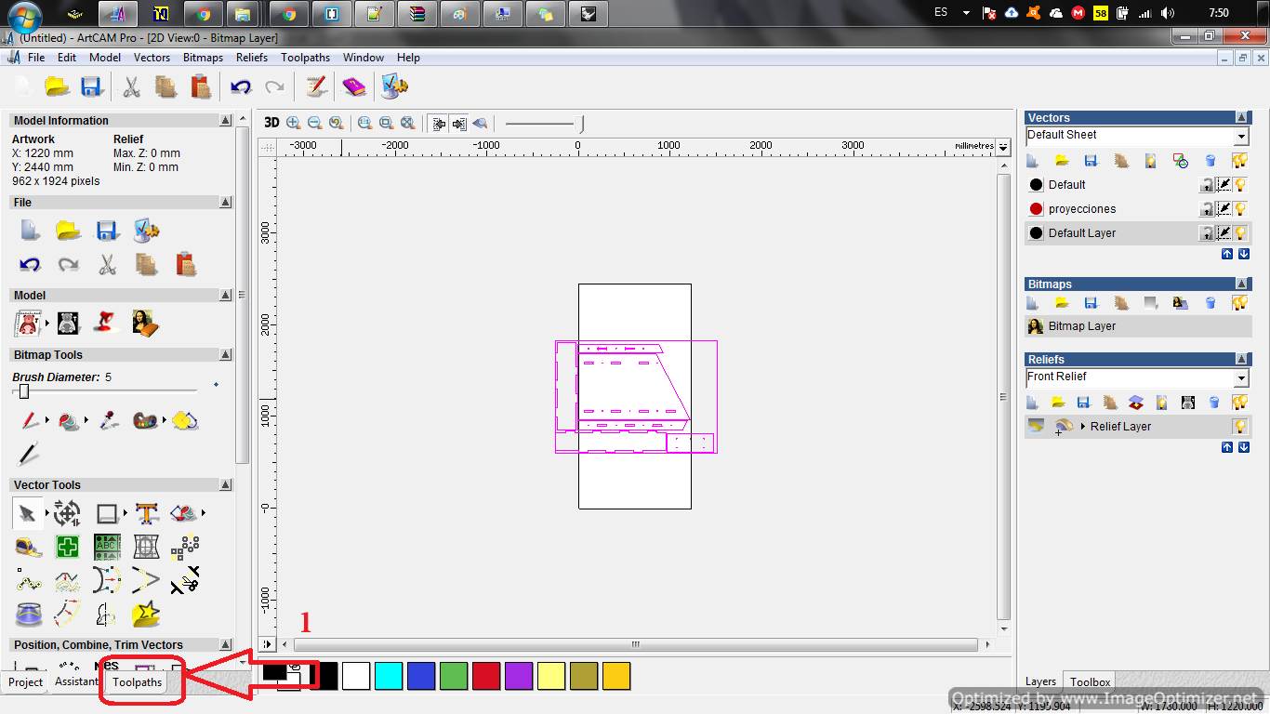
Task: Switch to the Toolpaths tab
Action: click(138, 682)
